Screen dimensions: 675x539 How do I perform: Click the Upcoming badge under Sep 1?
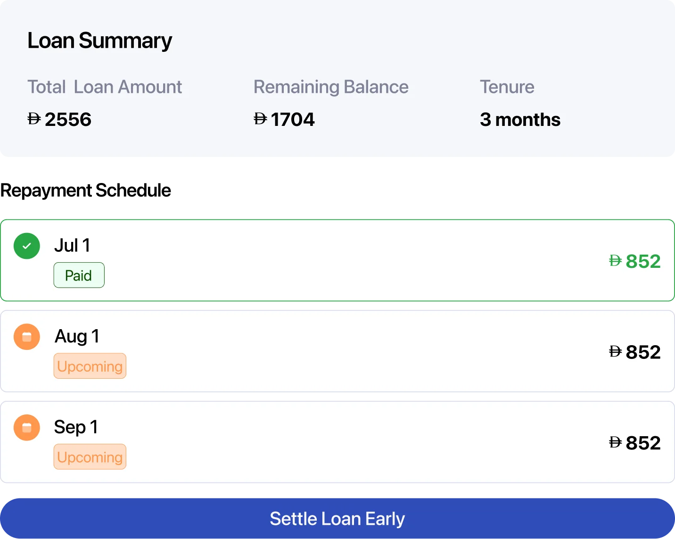pyautogui.click(x=90, y=457)
